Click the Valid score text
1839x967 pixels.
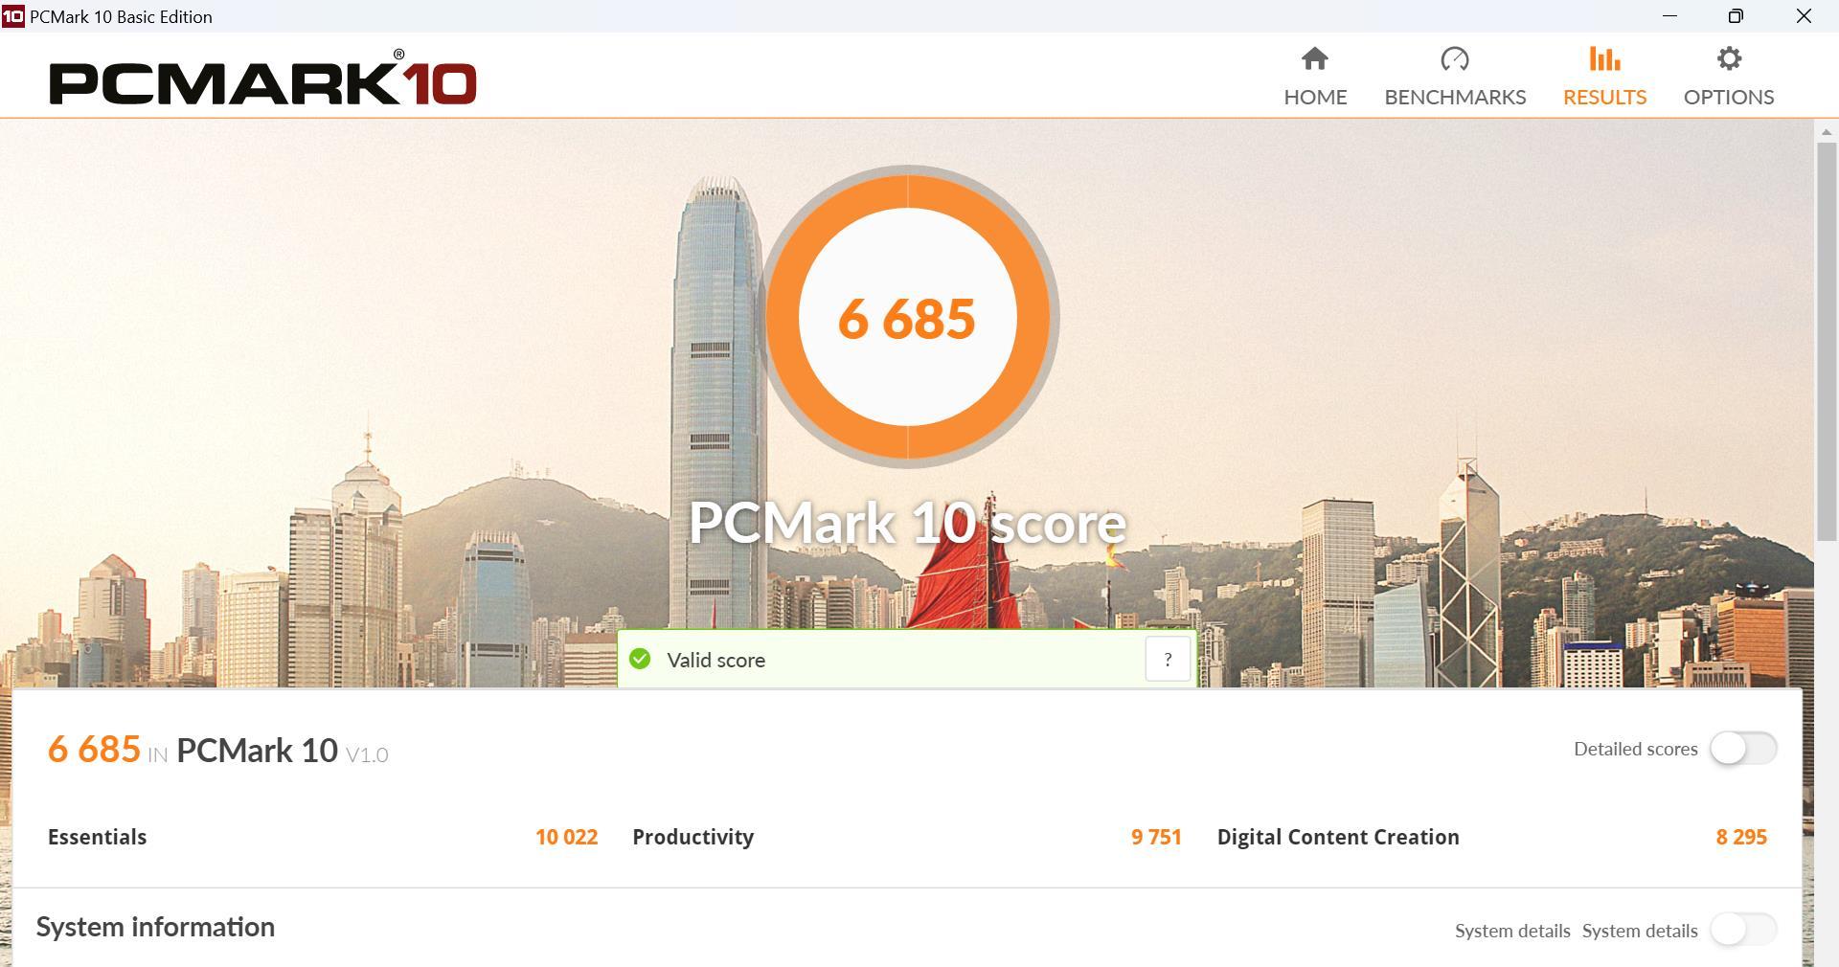pyautogui.click(x=715, y=660)
